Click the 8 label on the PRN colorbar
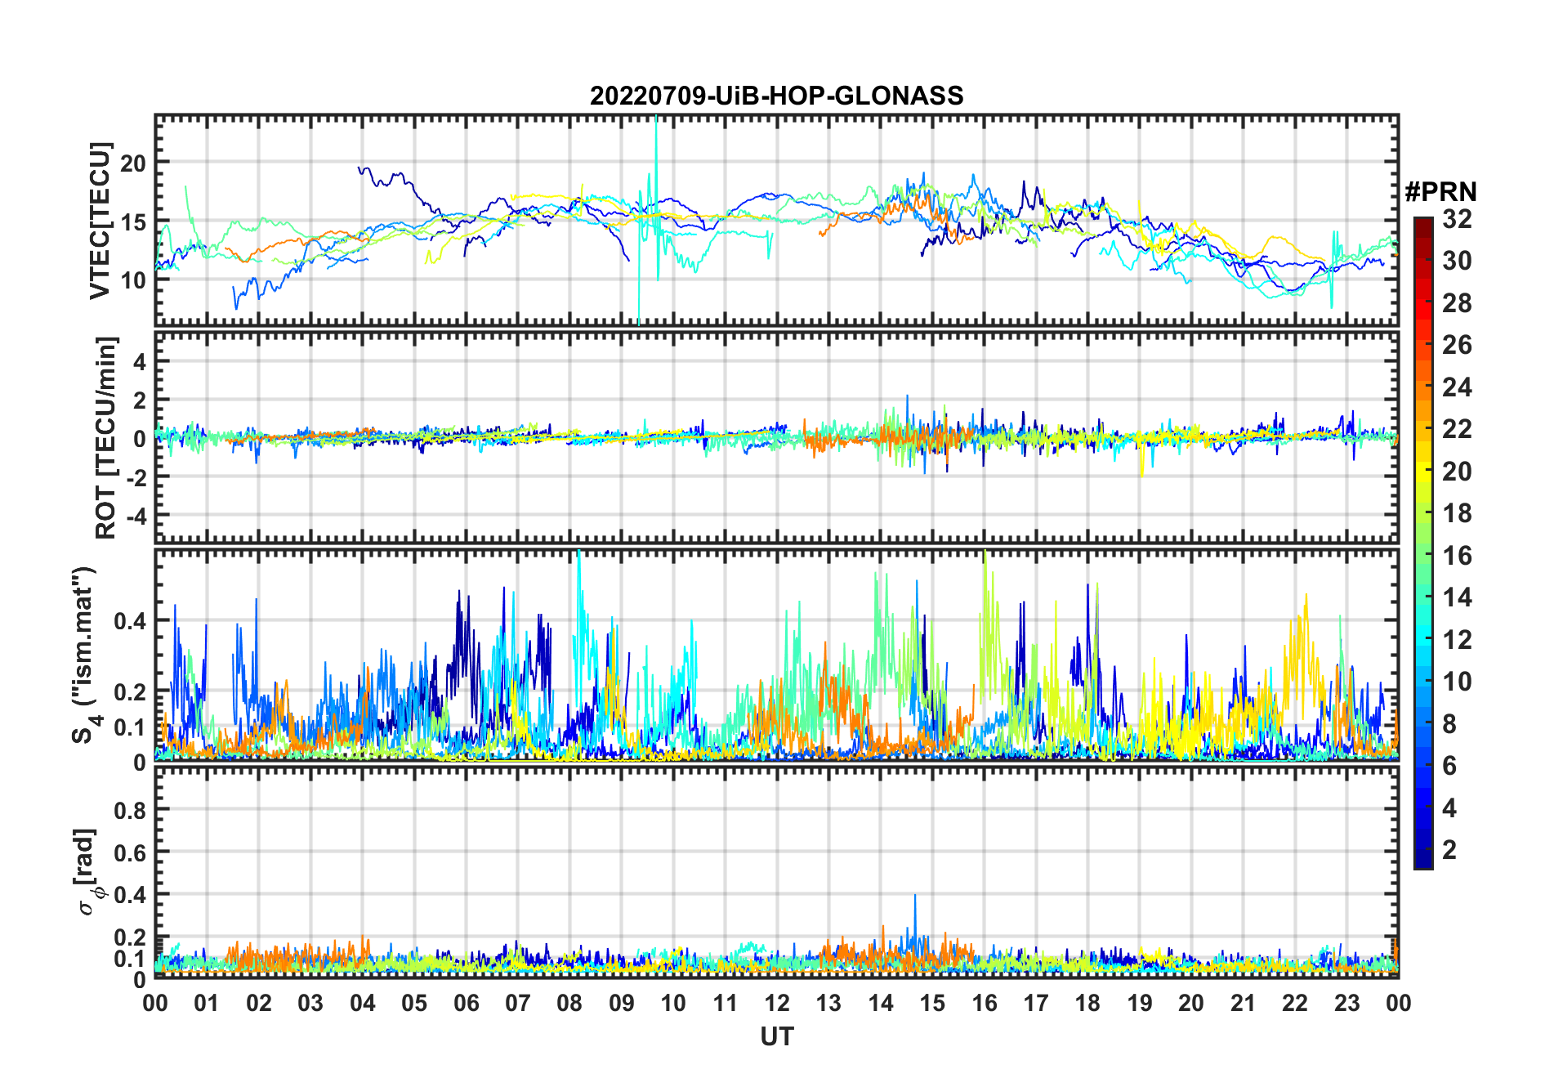Viewport: 1554px width, 1087px height. pos(1449,724)
